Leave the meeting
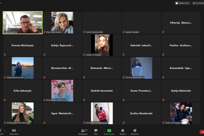 pos(202,132)
